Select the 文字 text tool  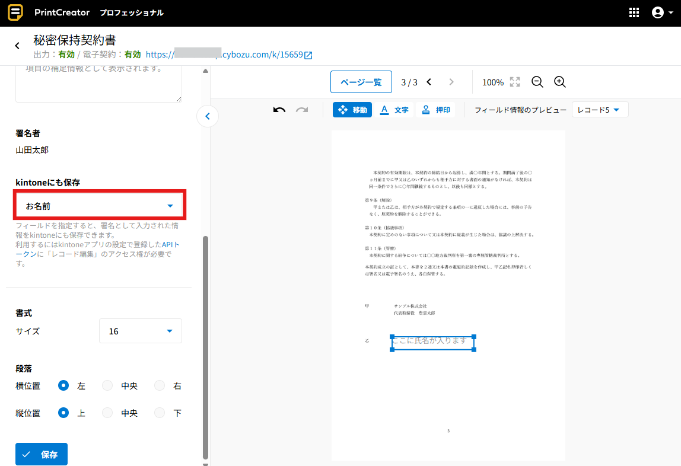pos(394,110)
